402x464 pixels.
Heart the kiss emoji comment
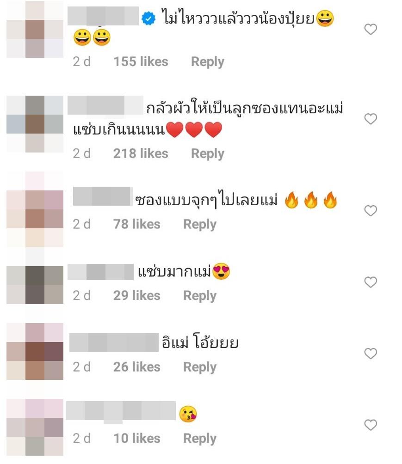point(370,425)
